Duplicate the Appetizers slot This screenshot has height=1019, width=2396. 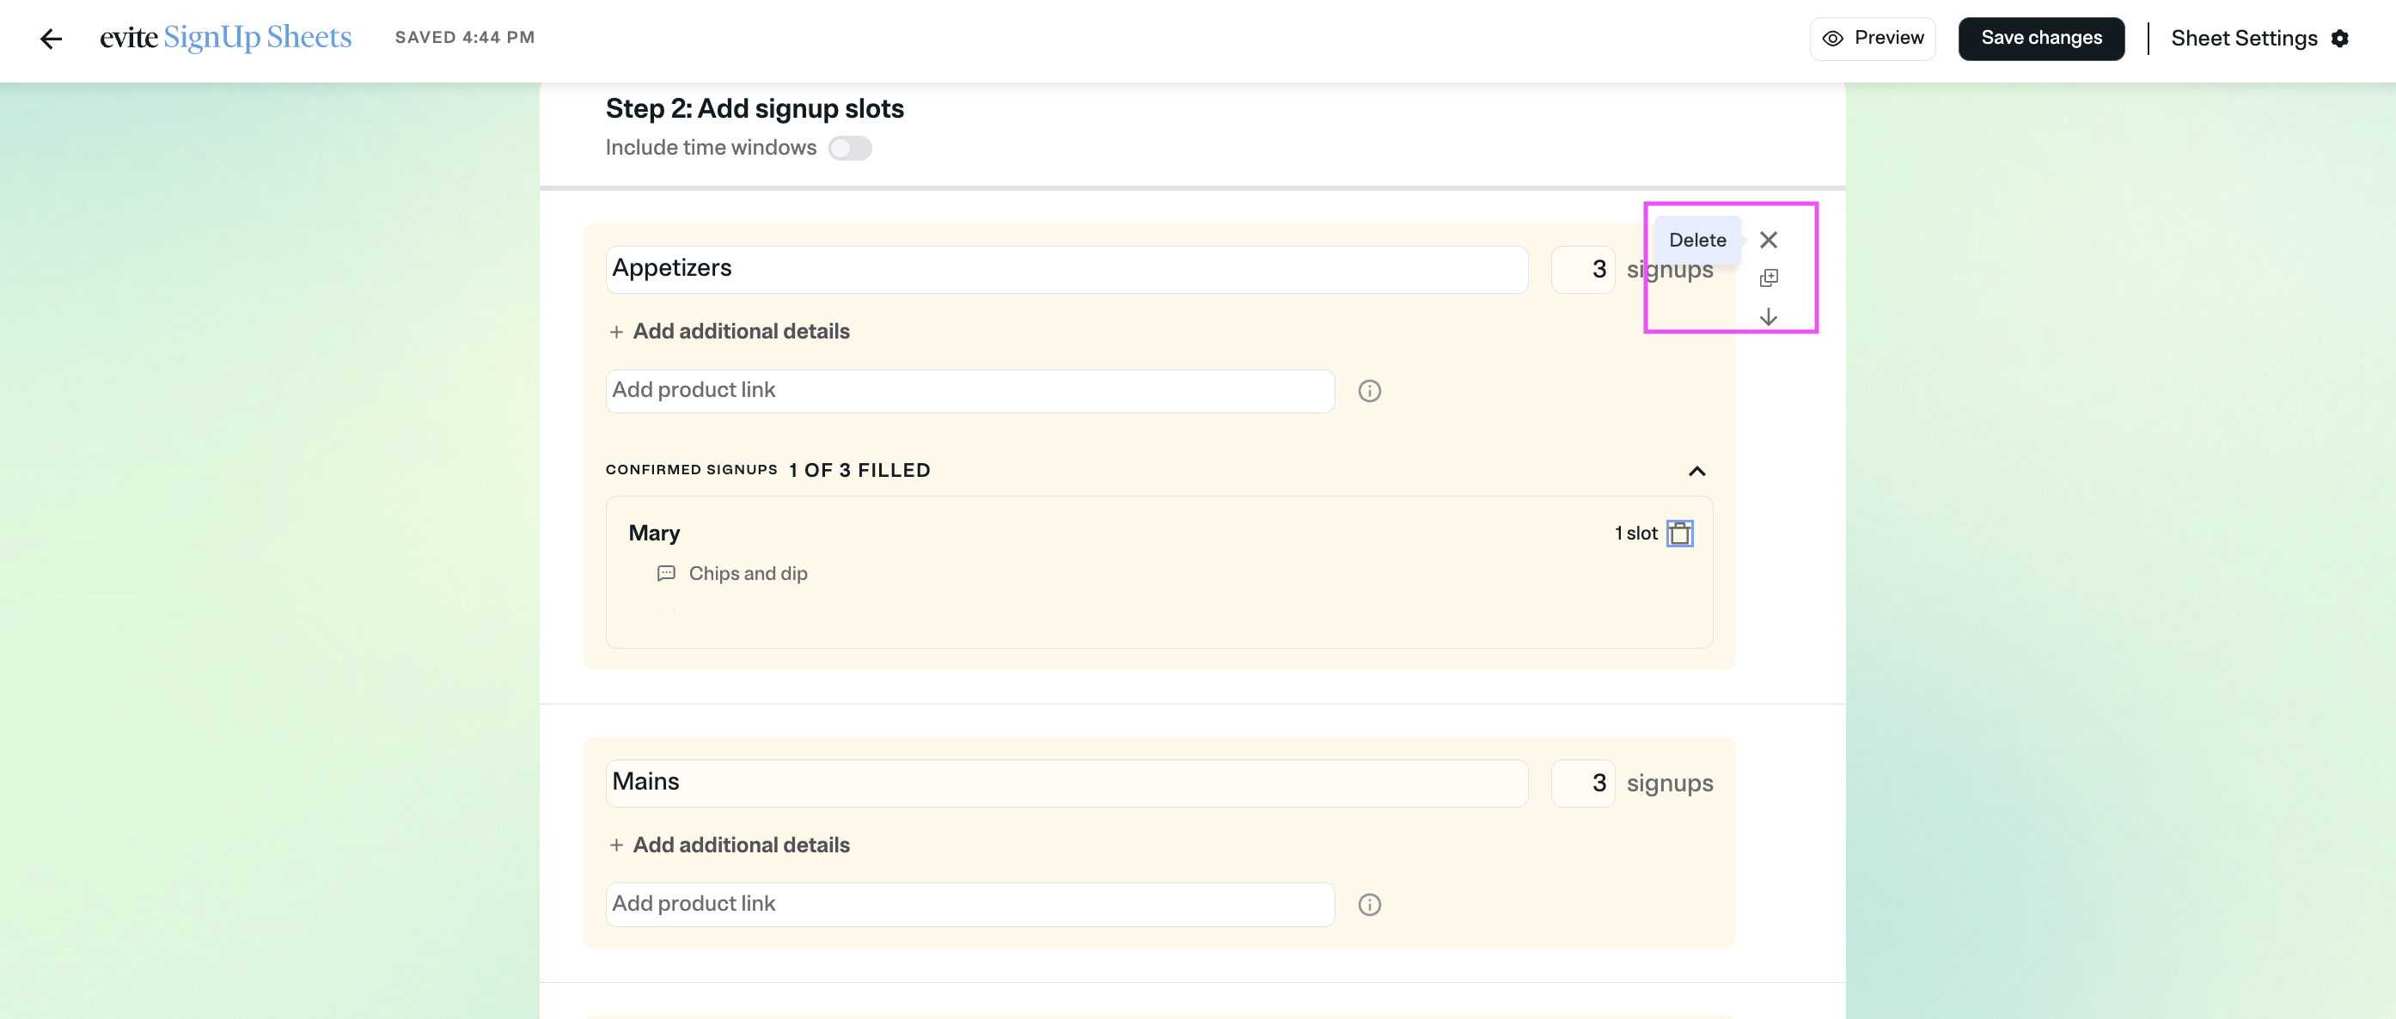click(x=1768, y=278)
